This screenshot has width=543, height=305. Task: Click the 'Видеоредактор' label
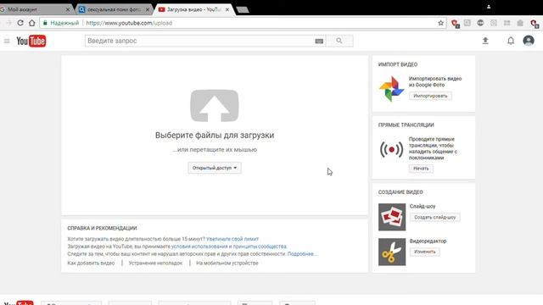point(428,241)
